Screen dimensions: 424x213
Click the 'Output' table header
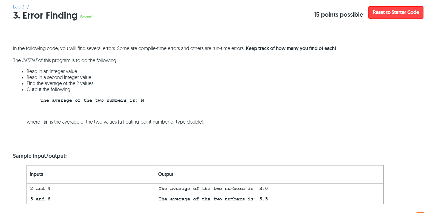coord(269,174)
